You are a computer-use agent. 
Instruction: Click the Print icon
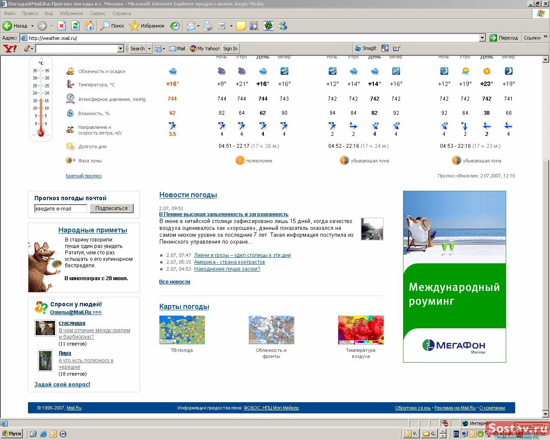coord(208,26)
